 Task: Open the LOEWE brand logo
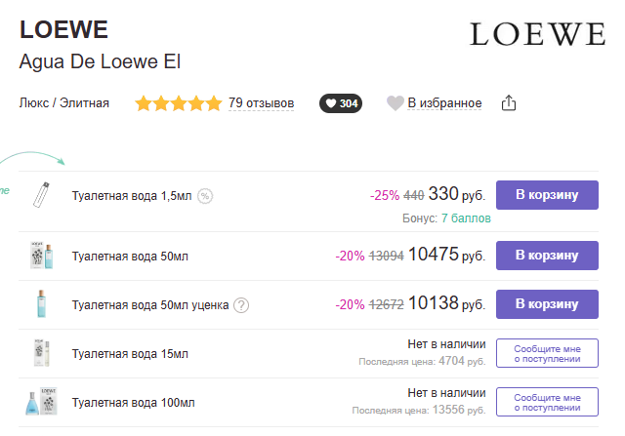pyautogui.click(x=537, y=34)
